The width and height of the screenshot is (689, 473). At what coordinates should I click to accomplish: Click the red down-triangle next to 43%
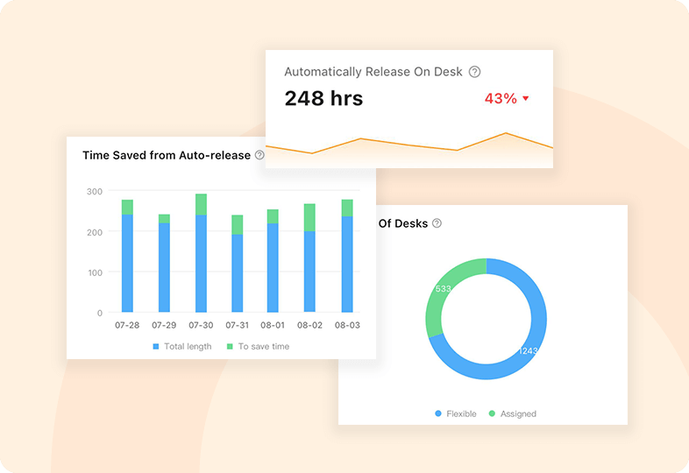click(x=526, y=98)
